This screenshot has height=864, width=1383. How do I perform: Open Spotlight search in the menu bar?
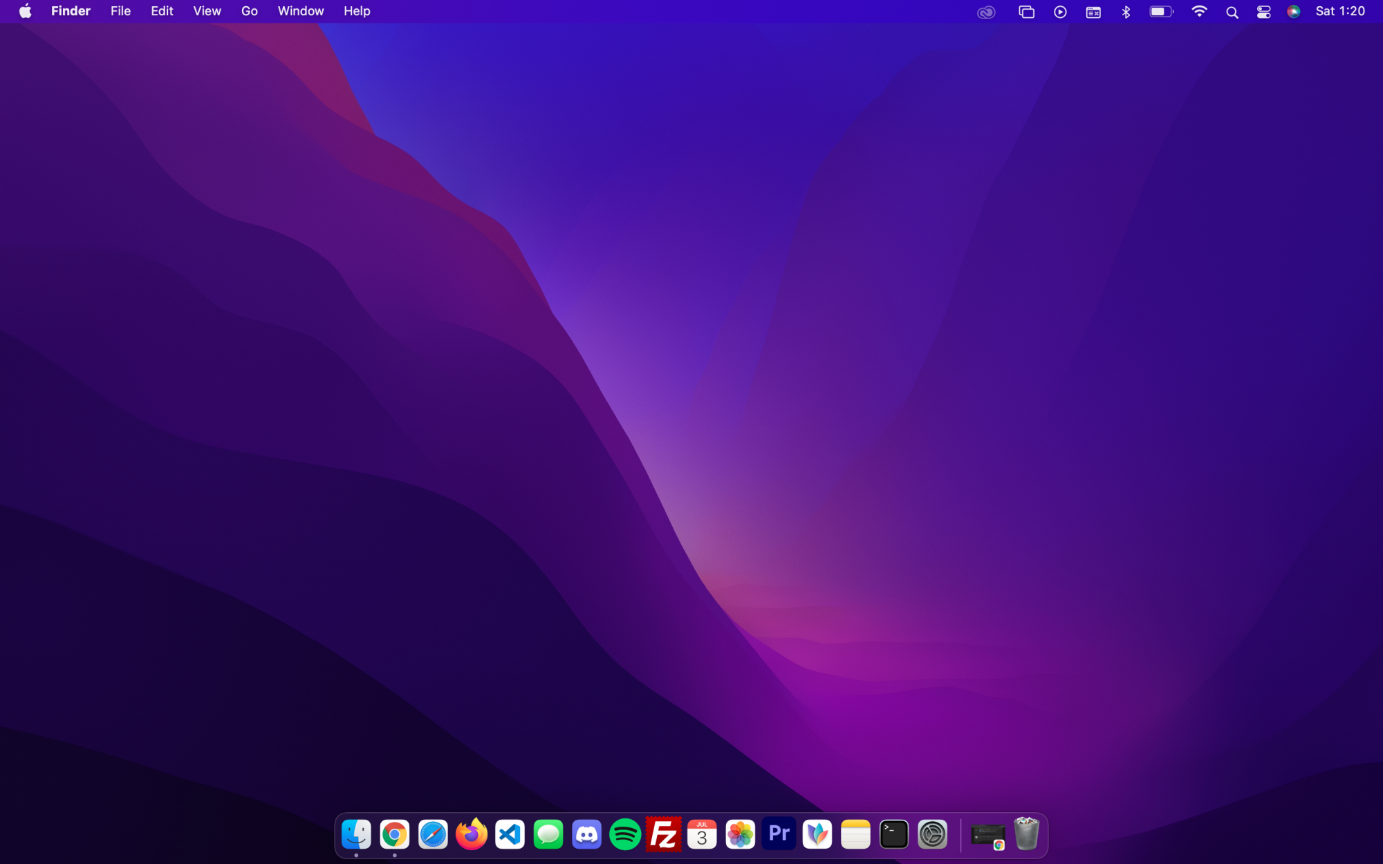(1232, 12)
